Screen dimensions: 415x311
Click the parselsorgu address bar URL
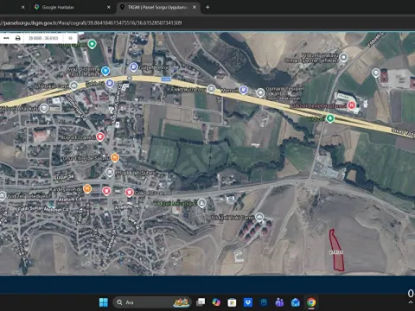click(x=91, y=22)
